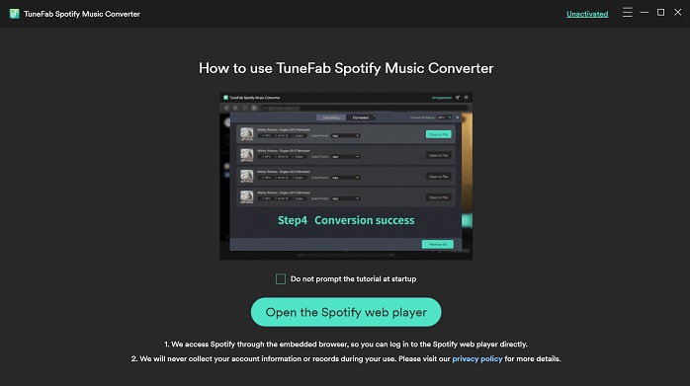Screen dimensions: 690x386
Task: Click the note about accessing Spotify through embedded browser
Action: [346, 345]
